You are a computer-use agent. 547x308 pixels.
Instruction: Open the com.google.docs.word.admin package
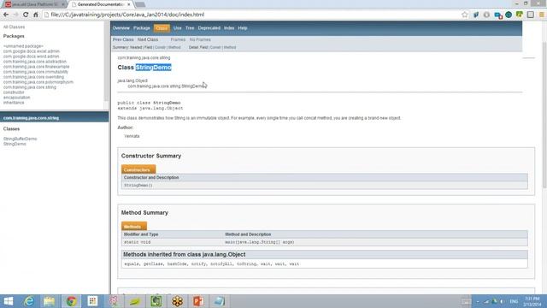(31, 56)
